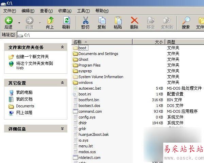Select the autoexec.bat file icon

pos(75,88)
